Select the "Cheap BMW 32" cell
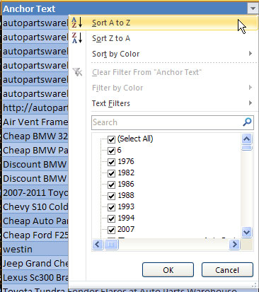This screenshot has width=259, height=292. click(35, 136)
